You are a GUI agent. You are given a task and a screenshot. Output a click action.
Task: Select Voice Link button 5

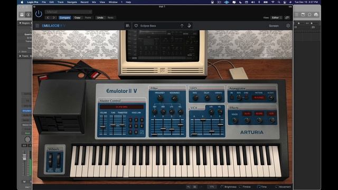pos(136,126)
